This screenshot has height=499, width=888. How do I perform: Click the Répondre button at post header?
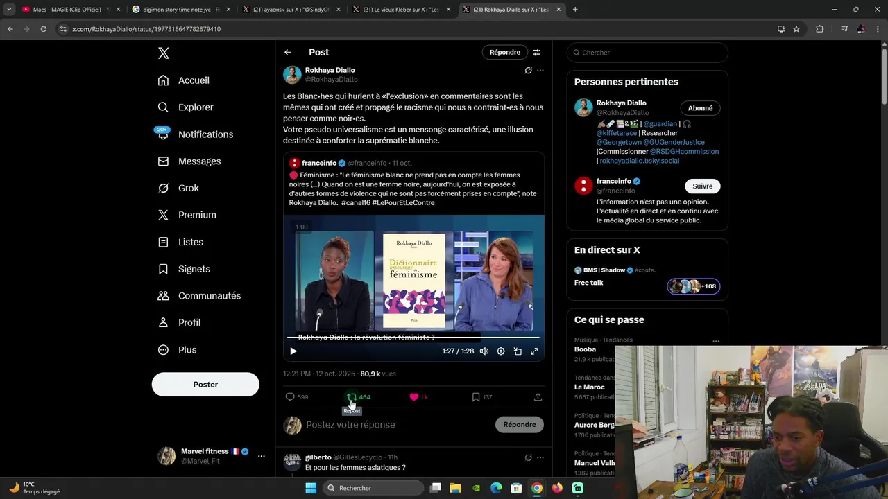click(x=504, y=53)
